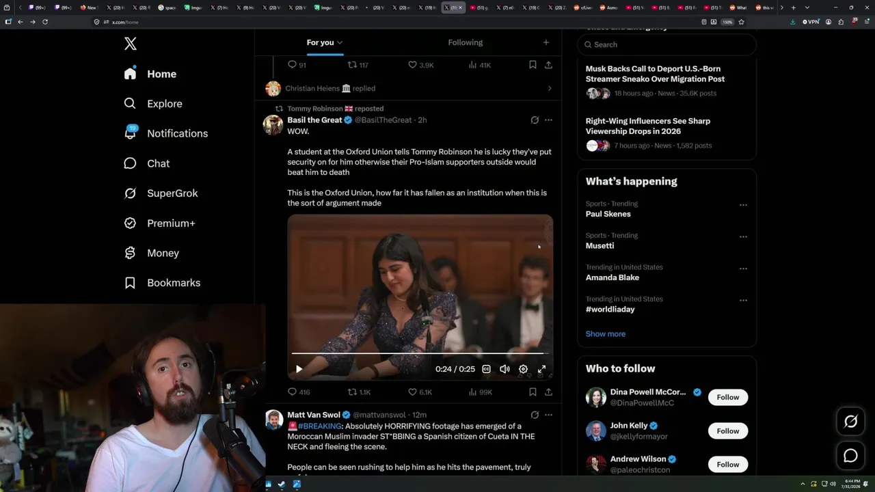This screenshot has width=875, height=492.
Task: Open more options for Paul Skenes trend
Action: click(743, 205)
